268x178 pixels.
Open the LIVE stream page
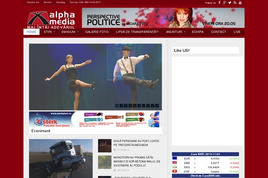(237, 32)
